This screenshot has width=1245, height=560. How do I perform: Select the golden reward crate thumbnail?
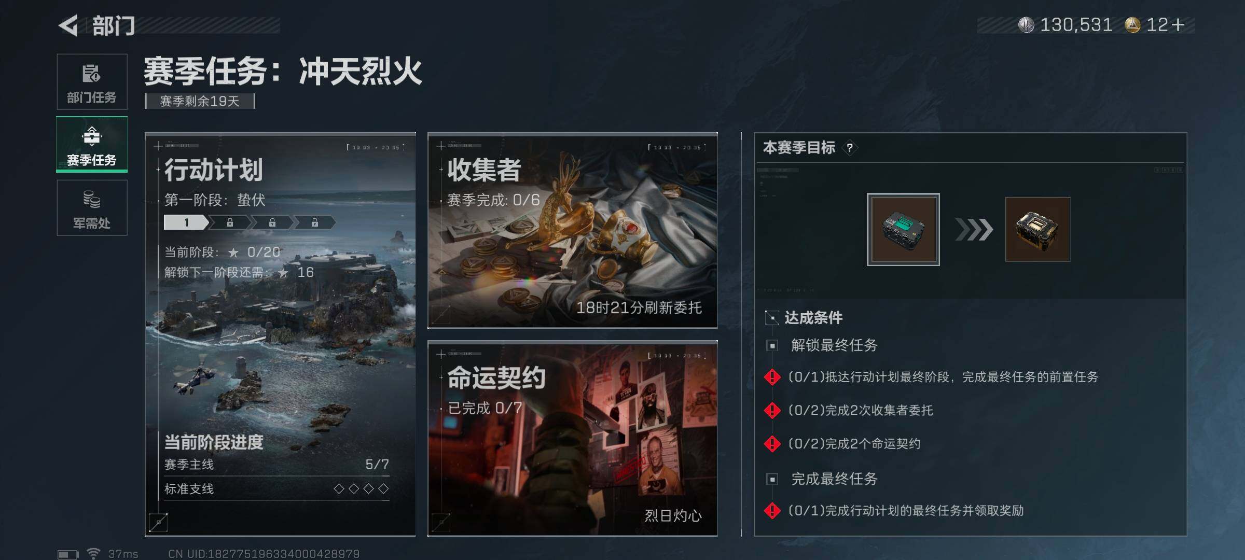(x=1037, y=229)
